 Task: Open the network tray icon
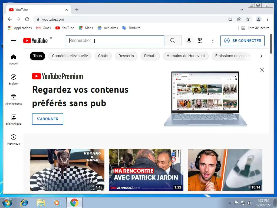[x=243, y=203]
